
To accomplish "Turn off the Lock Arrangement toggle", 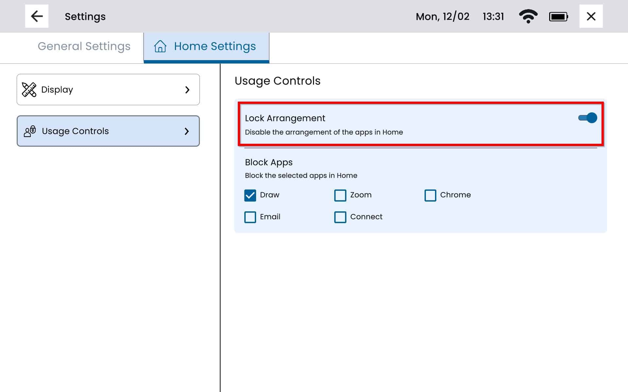I will (x=587, y=118).
